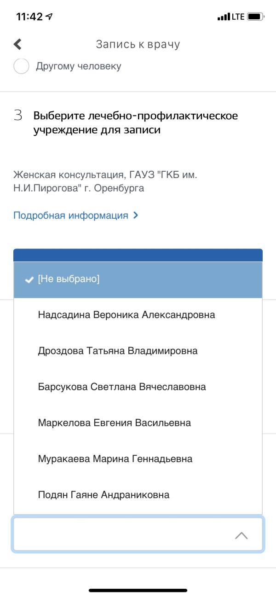
Task: Select Муракаева Марина Геннадьевна
Action: tap(138, 459)
